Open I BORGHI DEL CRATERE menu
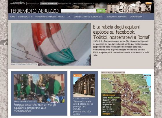Screen dimensions: 162x118 coord(116,17)
